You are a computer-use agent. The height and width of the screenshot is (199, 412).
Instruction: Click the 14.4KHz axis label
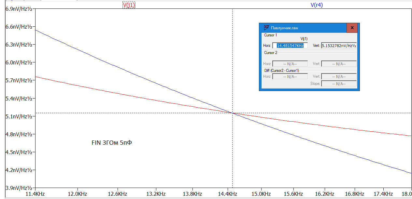(227, 194)
